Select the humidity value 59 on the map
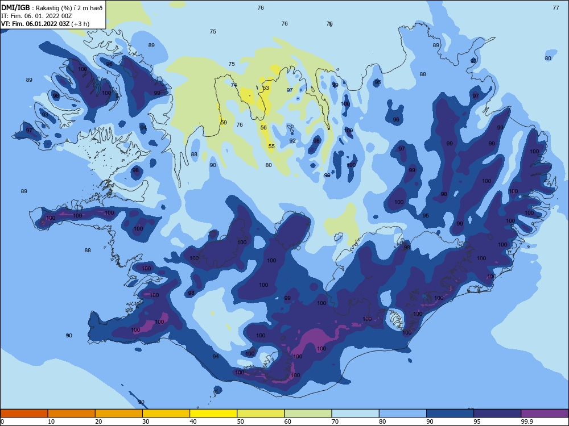This screenshot has width=569, height=426. tap(224, 123)
